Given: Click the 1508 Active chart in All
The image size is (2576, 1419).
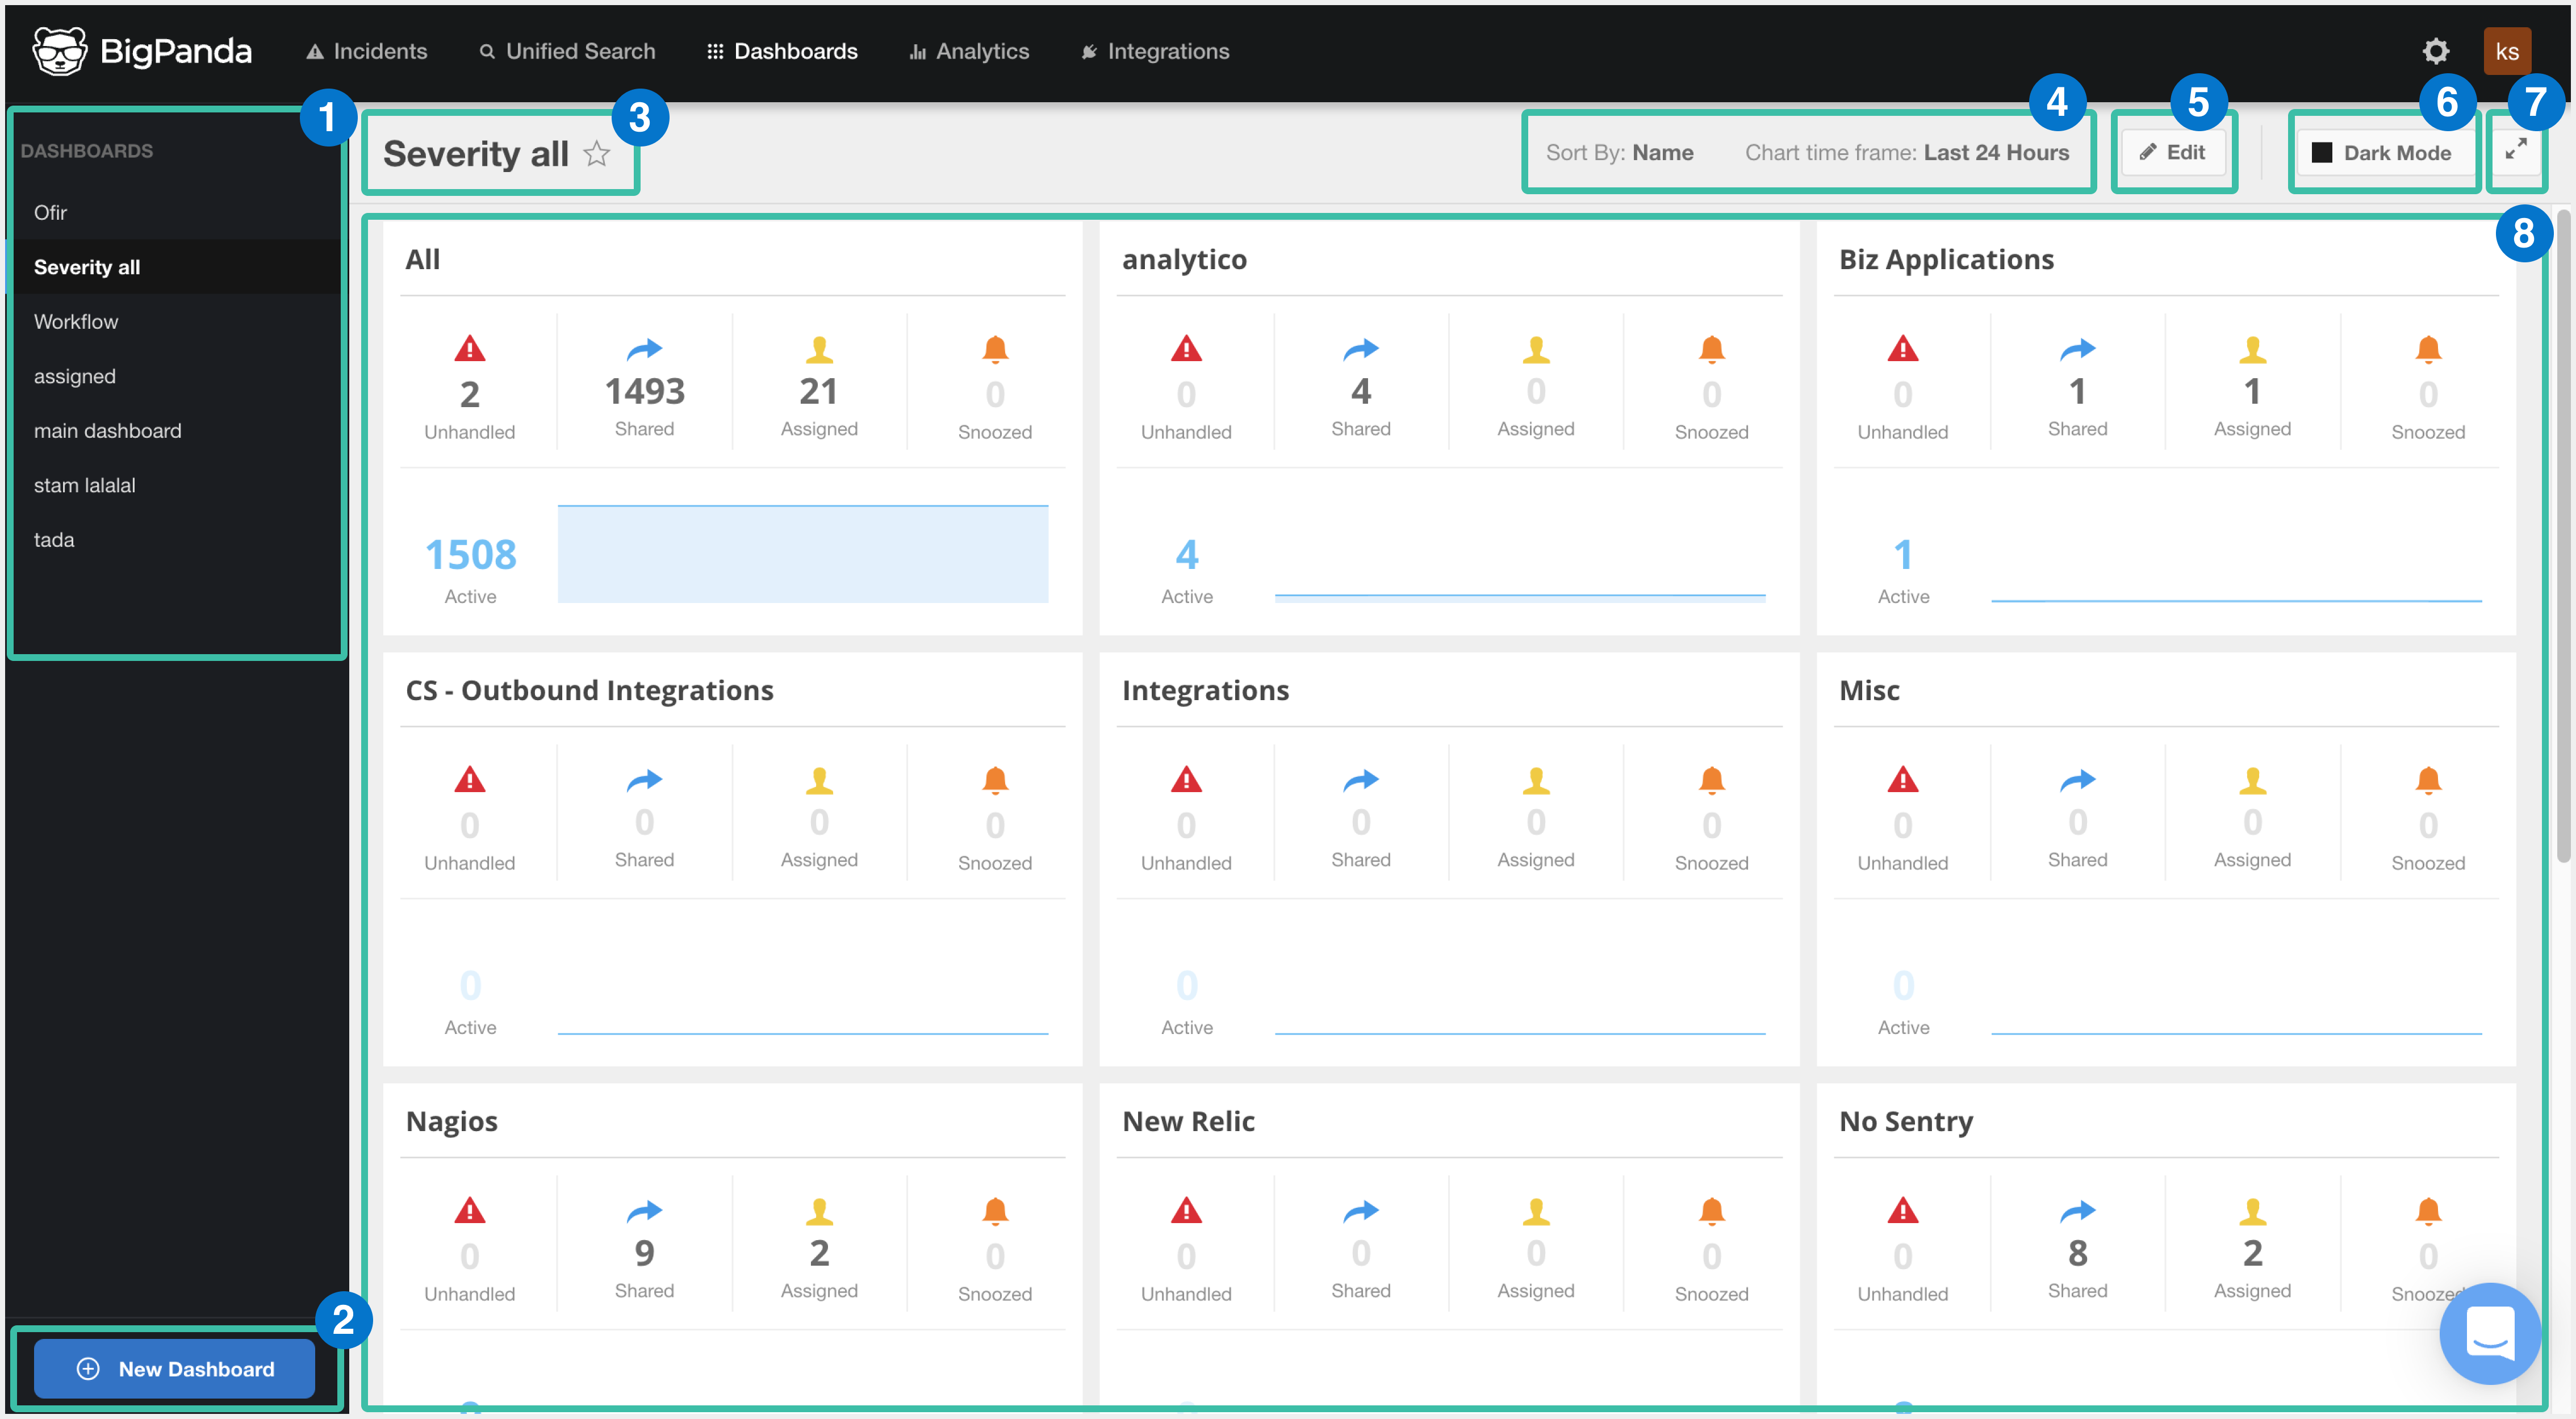Looking at the screenshot, I should click(x=802, y=554).
